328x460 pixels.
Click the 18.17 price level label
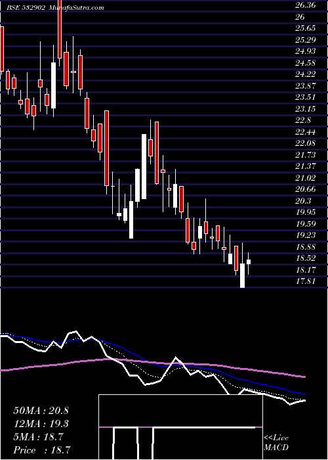tap(306, 270)
